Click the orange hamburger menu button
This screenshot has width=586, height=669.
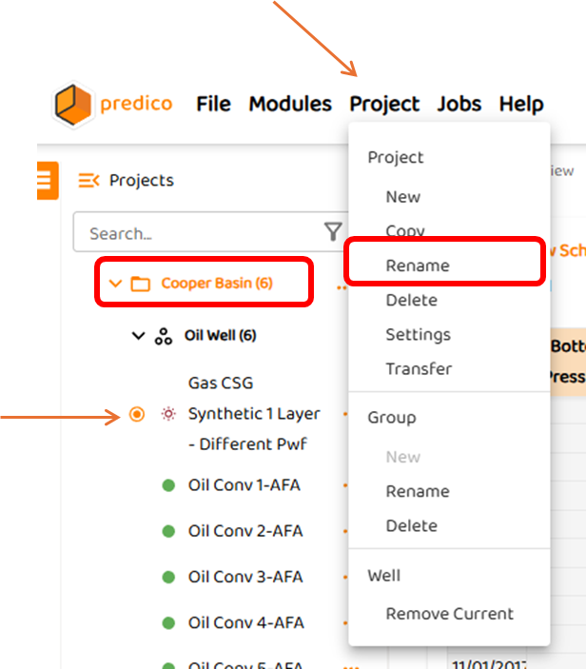[x=44, y=181]
